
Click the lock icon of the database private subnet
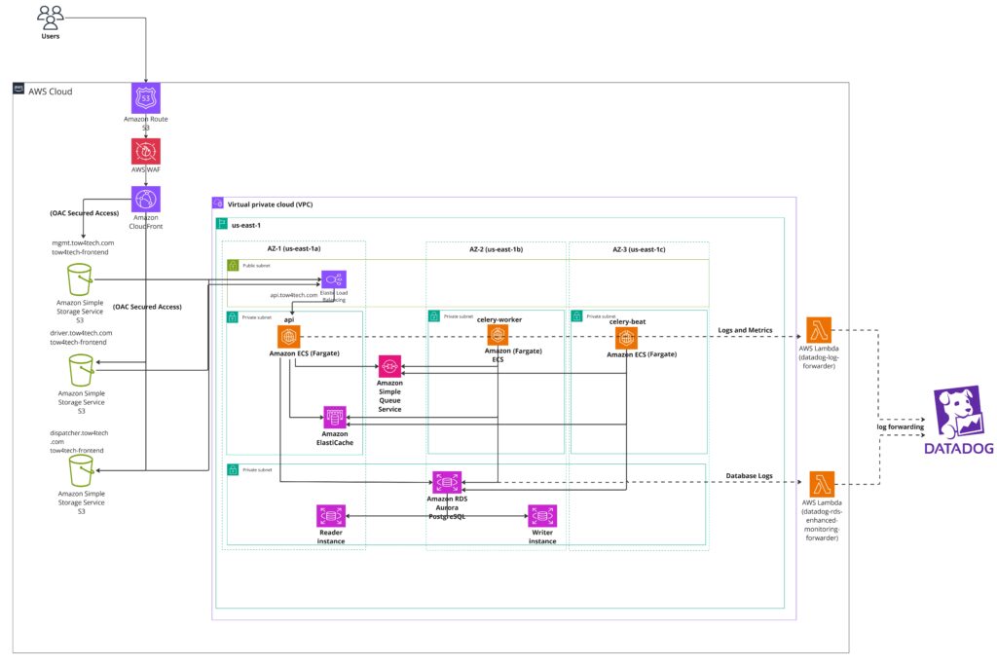233,470
